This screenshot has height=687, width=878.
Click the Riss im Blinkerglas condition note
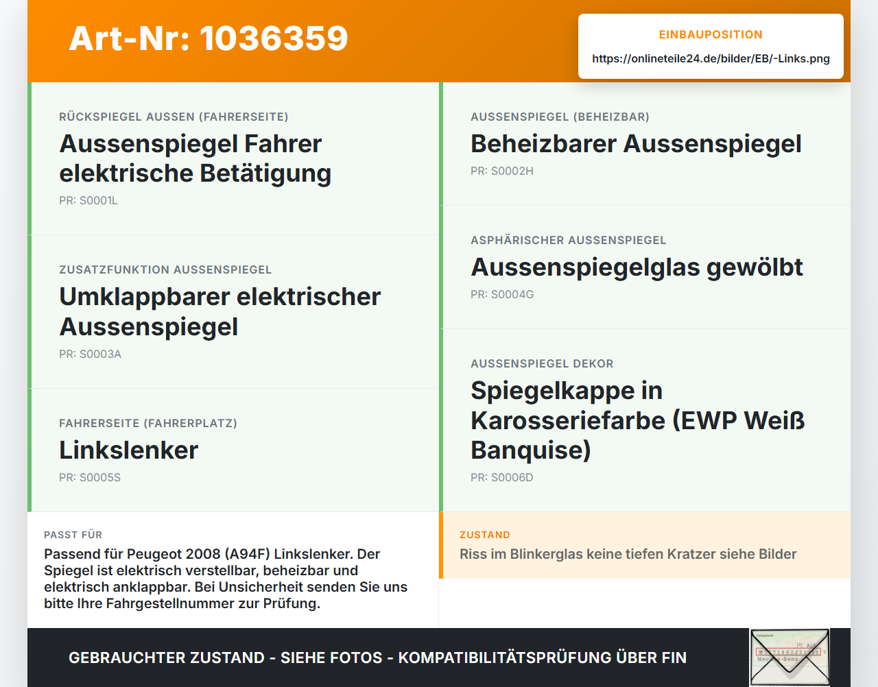pyautogui.click(x=628, y=554)
